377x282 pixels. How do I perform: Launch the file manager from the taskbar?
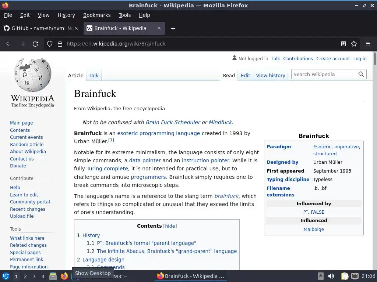pos(53,276)
